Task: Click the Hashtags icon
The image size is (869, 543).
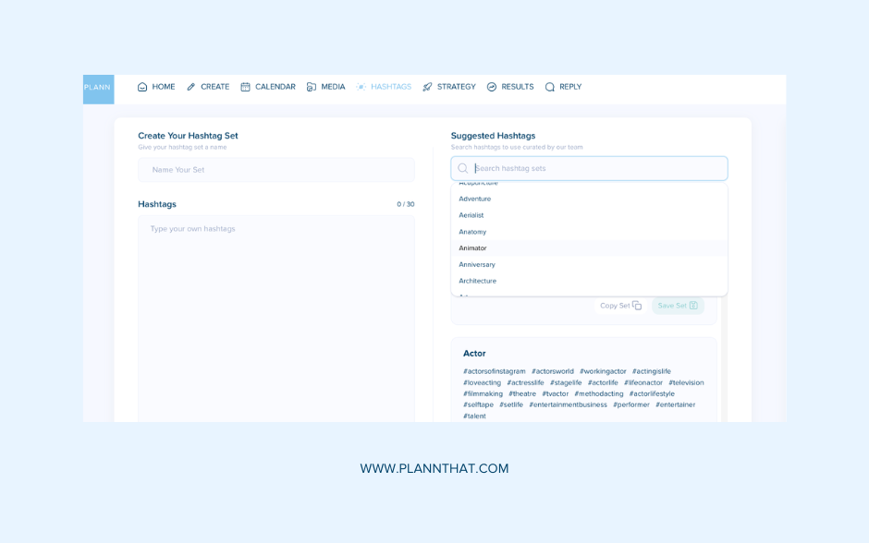Action: [x=361, y=87]
